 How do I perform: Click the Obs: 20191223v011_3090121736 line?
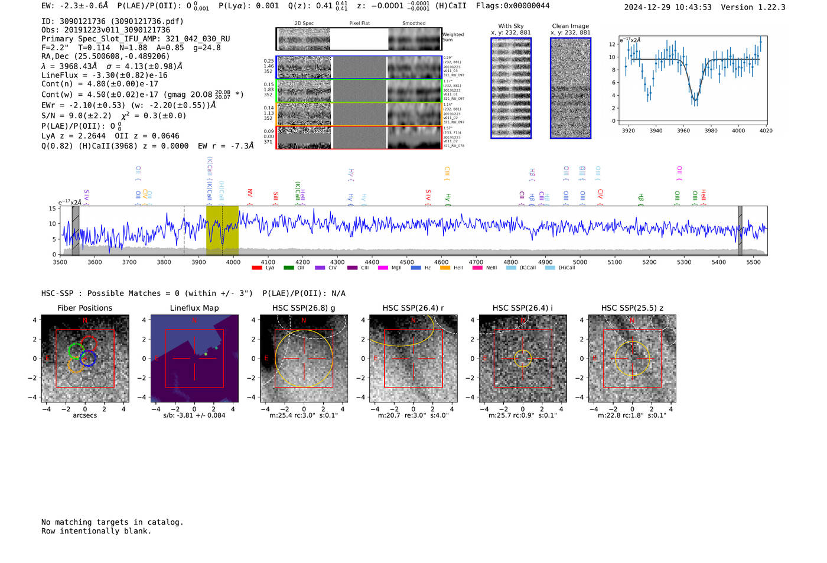click(x=106, y=30)
